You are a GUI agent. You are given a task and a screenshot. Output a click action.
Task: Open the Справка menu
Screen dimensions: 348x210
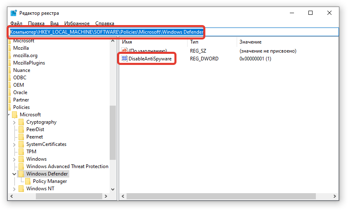(x=105, y=23)
